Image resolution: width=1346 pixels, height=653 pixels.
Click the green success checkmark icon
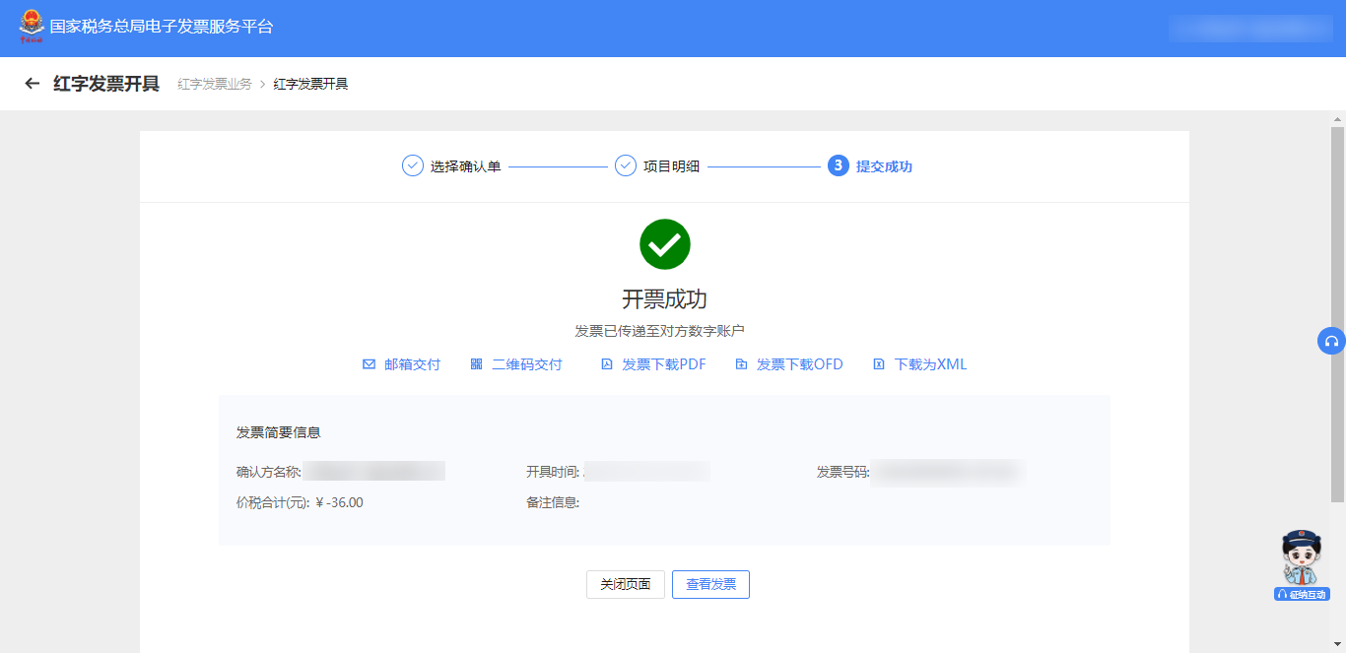665,244
